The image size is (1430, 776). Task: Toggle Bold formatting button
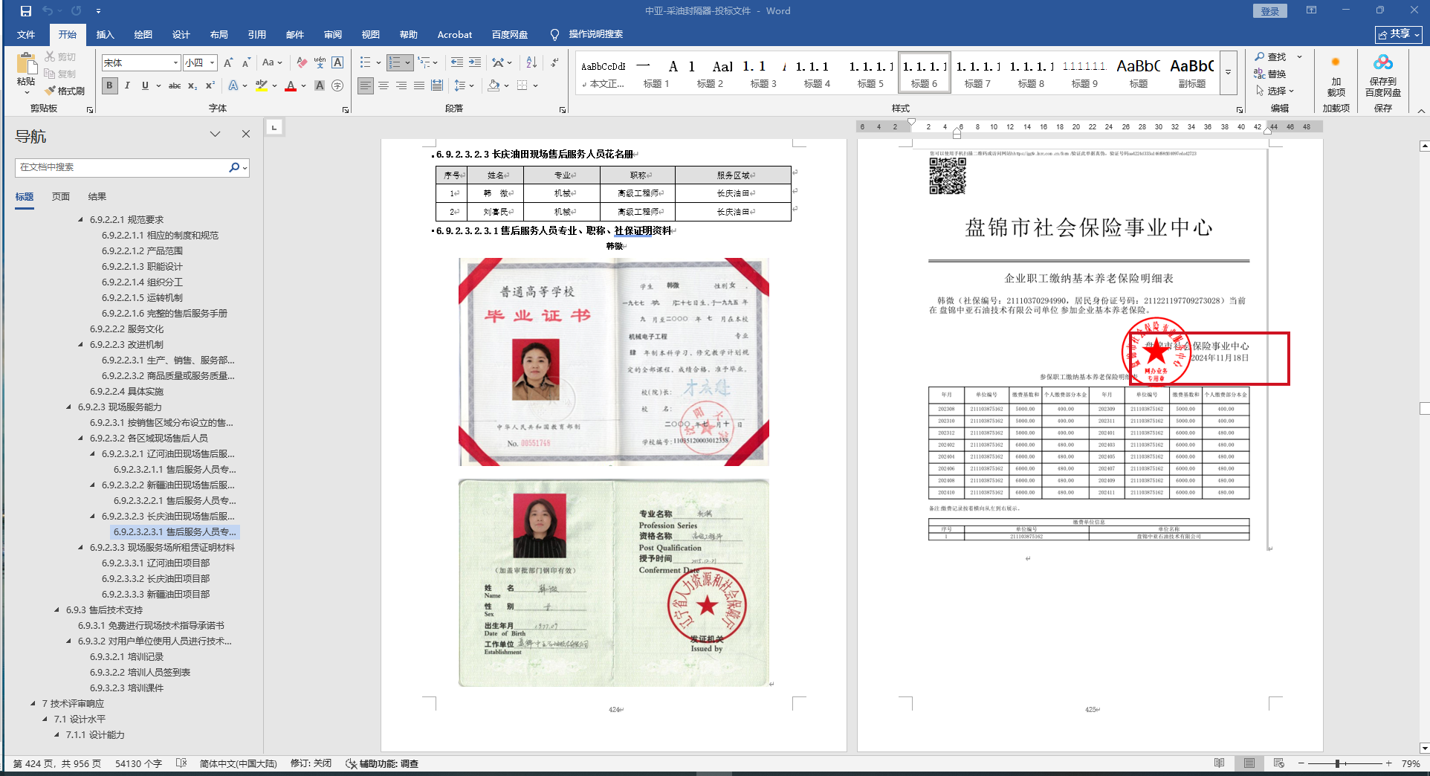(110, 85)
